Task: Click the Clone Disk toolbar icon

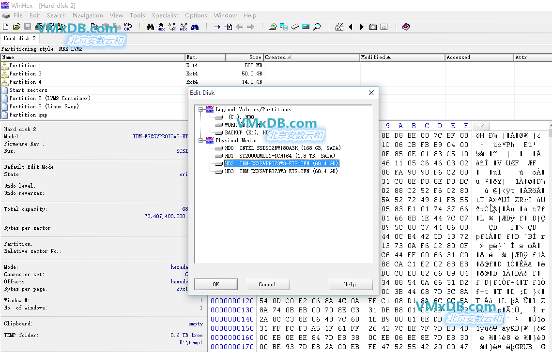Action: [284, 27]
